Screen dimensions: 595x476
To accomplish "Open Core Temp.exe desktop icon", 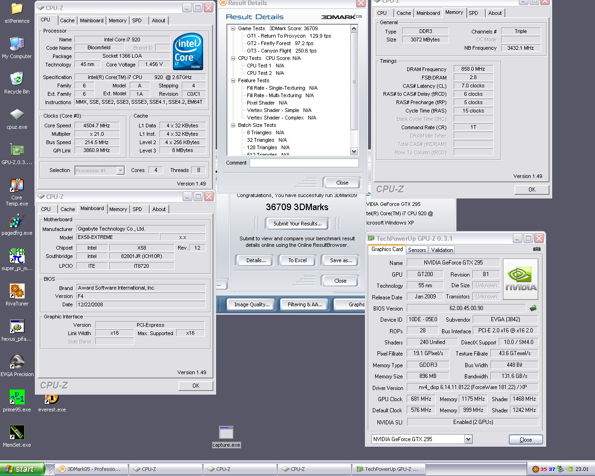I will [17, 185].
